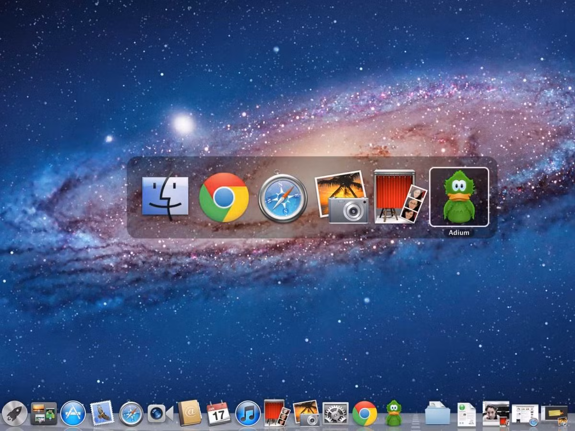
Task: Open Adium from the Dock
Action: (394, 413)
